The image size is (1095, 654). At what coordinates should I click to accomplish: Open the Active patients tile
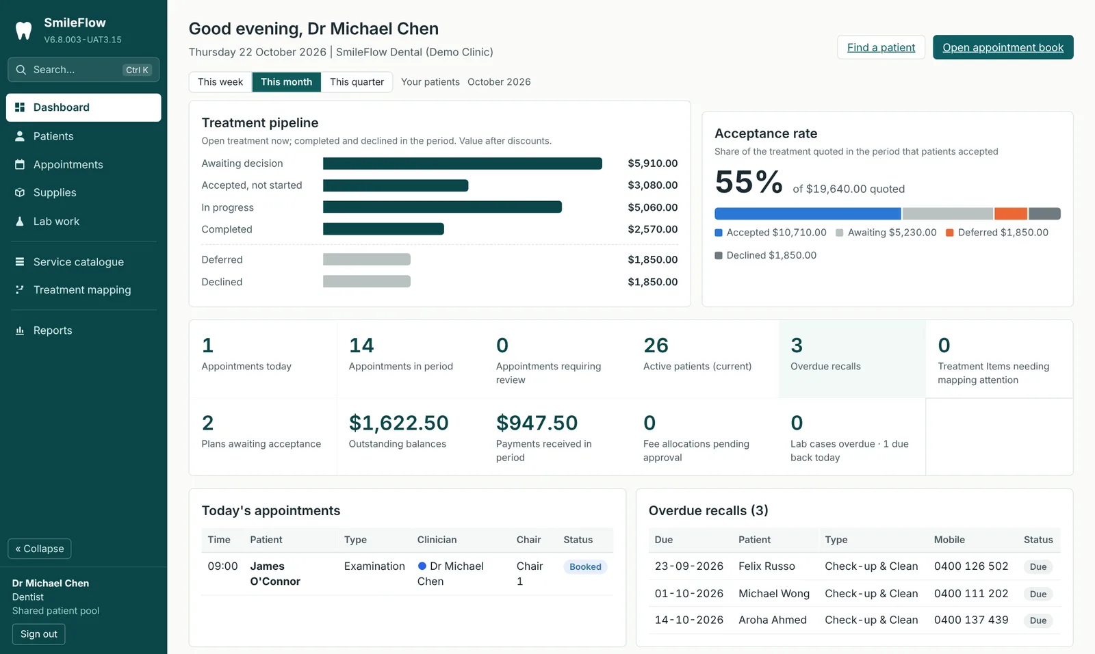pyautogui.click(x=705, y=359)
